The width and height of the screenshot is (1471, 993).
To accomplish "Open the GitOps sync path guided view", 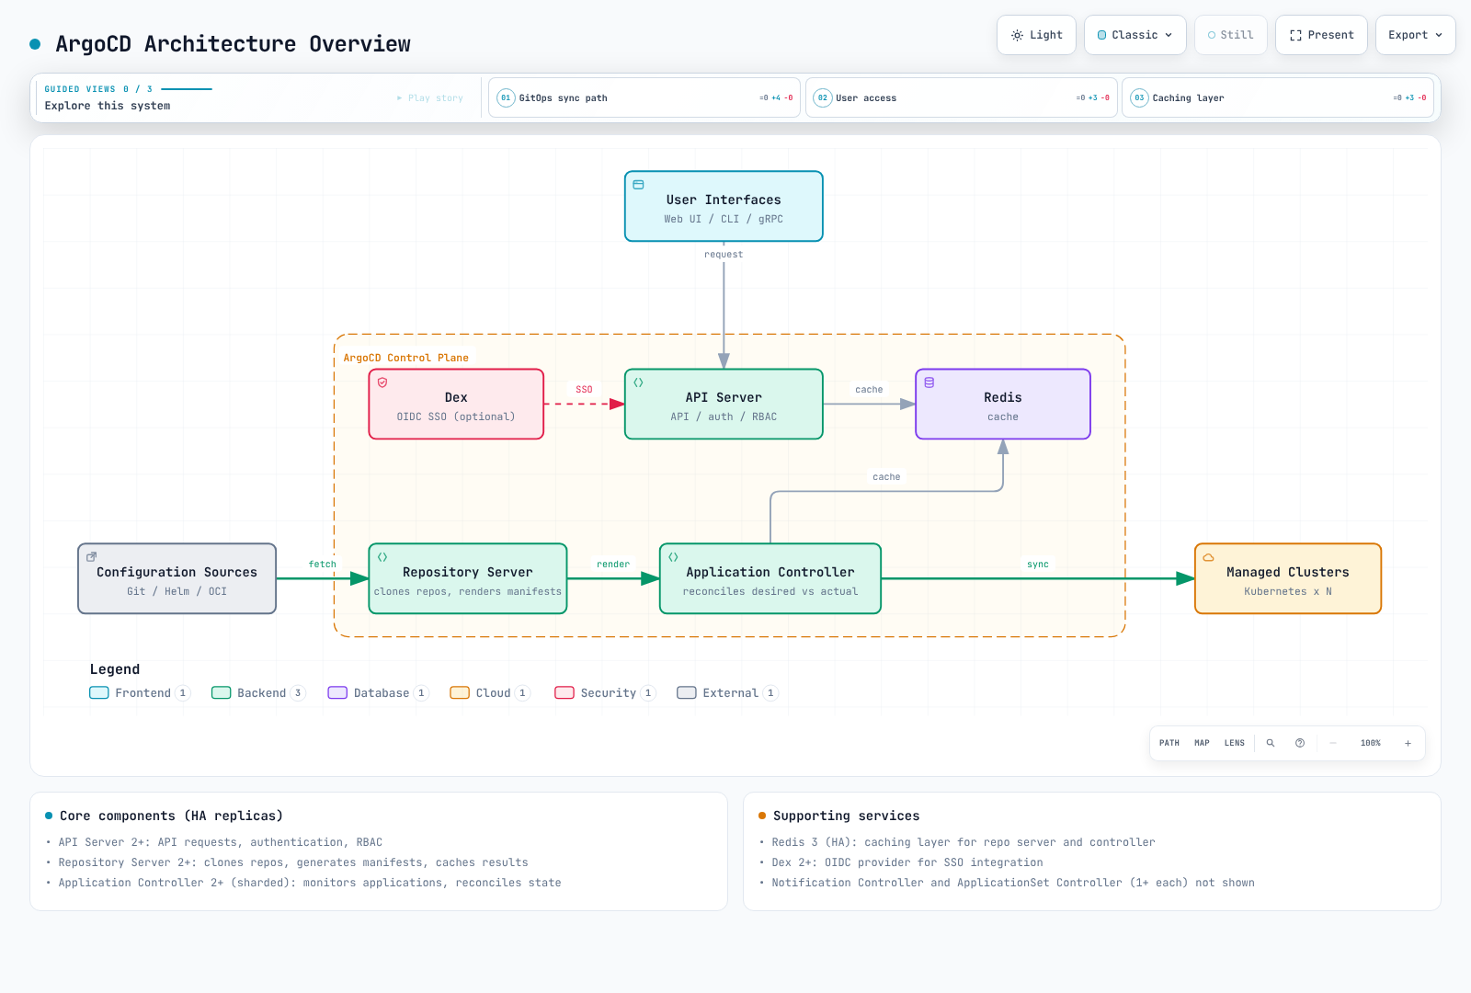I will 644,97.
